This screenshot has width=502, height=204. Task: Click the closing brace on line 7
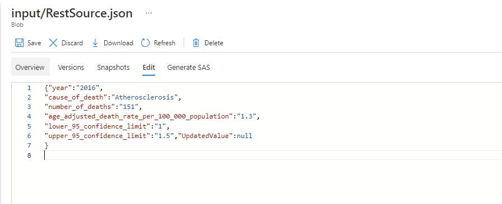(47, 145)
